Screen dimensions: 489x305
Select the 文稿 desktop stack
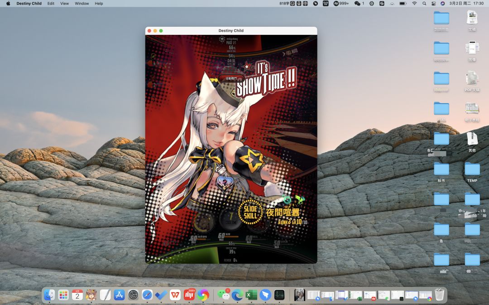[472, 21]
